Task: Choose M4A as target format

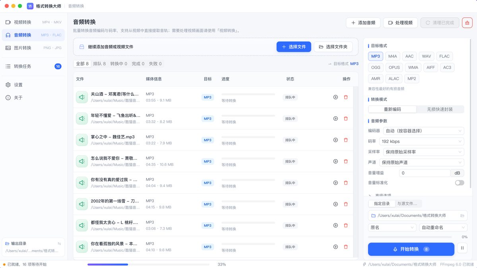Action: coord(393,56)
